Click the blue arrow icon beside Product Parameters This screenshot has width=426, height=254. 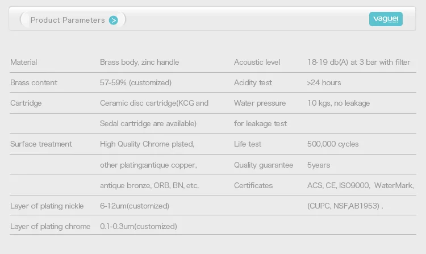tap(114, 20)
